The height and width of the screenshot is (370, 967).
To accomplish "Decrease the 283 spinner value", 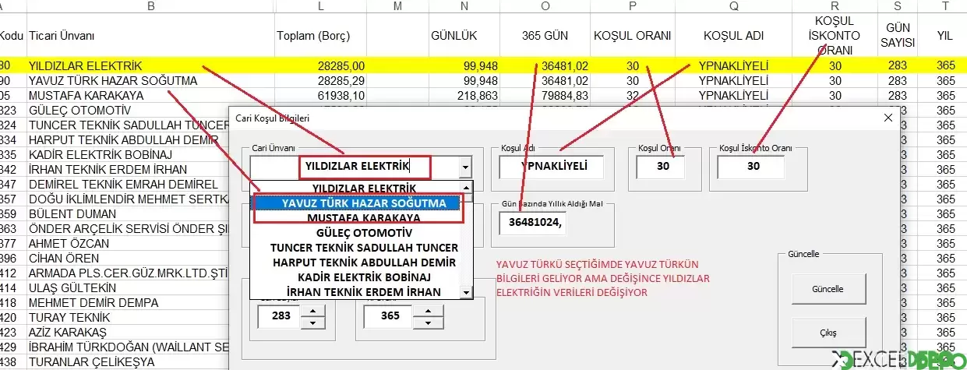I will pos(312,324).
